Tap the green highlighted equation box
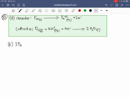The height and width of the screenshot is (97, 130). coord(58,26)
